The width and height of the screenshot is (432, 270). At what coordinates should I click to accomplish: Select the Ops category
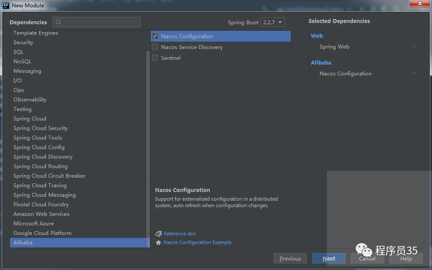(x=78, y=90)
